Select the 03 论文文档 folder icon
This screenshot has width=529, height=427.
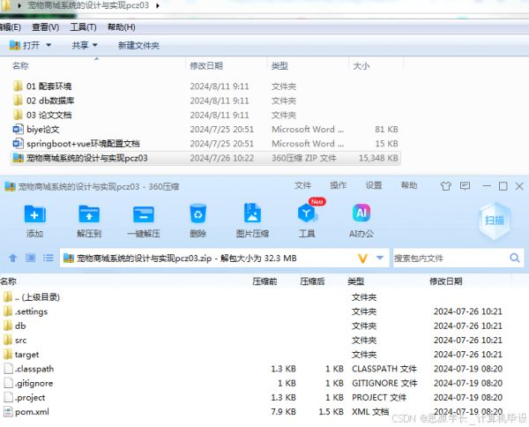18,115
